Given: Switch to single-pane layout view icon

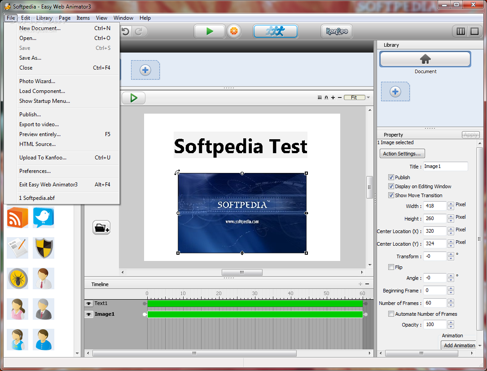Looking at the screenshot, I should coord(474,31).
